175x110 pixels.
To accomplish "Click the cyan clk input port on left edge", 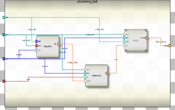I will coord(4,18).
